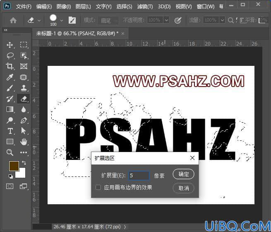Viewport: 271px width, 232px height.
Task: Select the Clone Stamp tool
Action: [24, 88]
